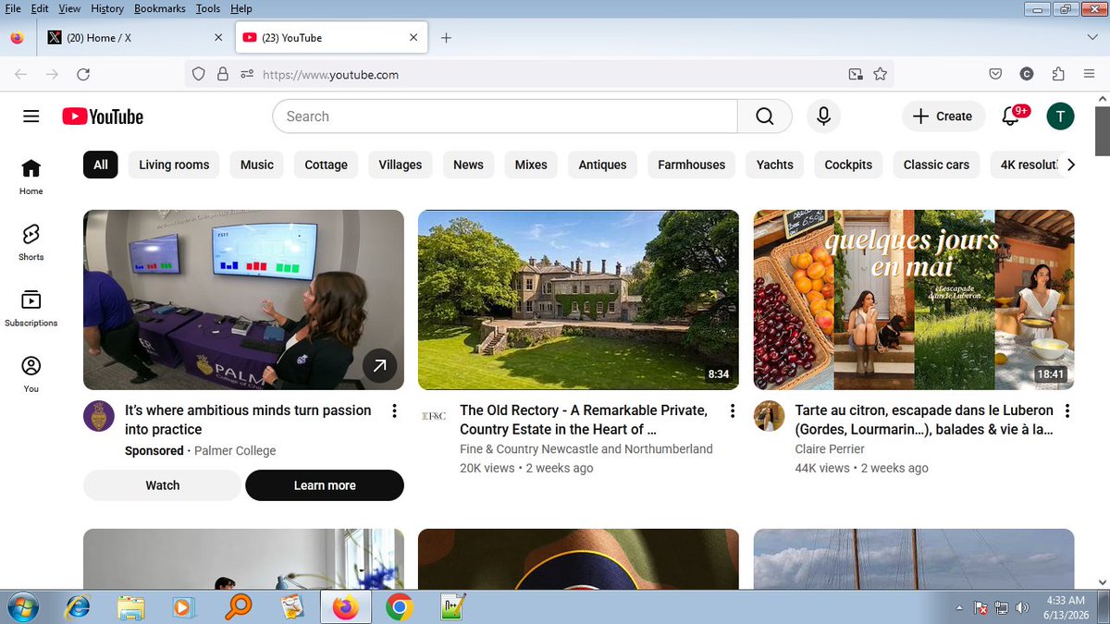Open Firefox View icon
Screen dimensions: 1110x624
tap(18, 38)
